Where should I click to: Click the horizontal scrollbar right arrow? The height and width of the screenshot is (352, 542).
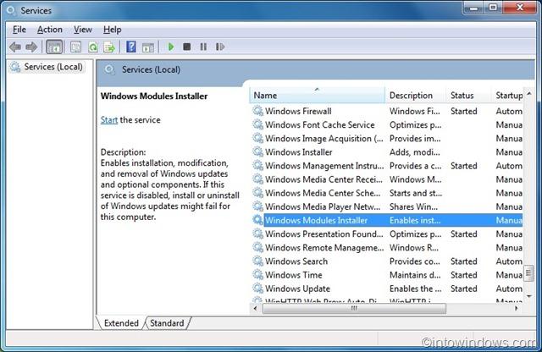pyautogui.click(x=517, y=308)
